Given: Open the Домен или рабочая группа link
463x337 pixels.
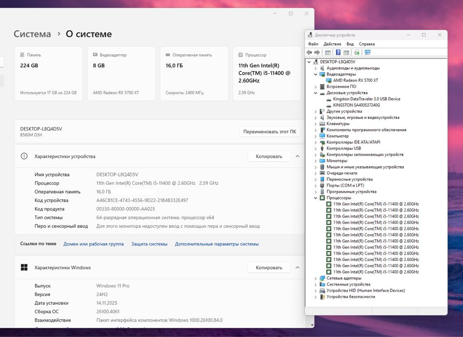Looking at the screenshot, I should point(93,244).
